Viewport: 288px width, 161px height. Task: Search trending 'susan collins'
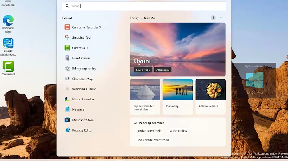point(178,131)
